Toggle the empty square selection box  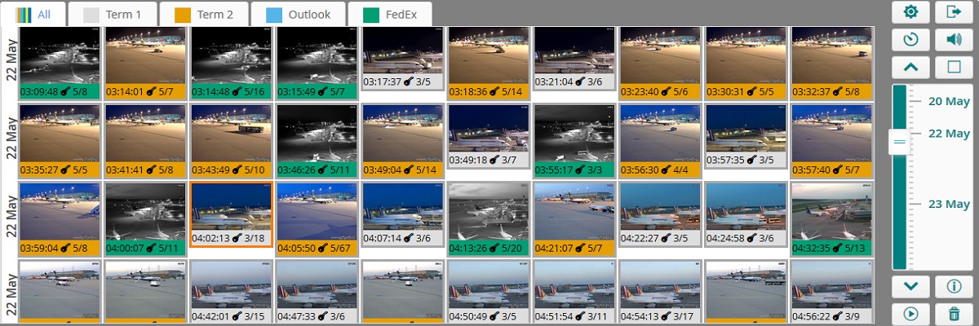point(954,67)
